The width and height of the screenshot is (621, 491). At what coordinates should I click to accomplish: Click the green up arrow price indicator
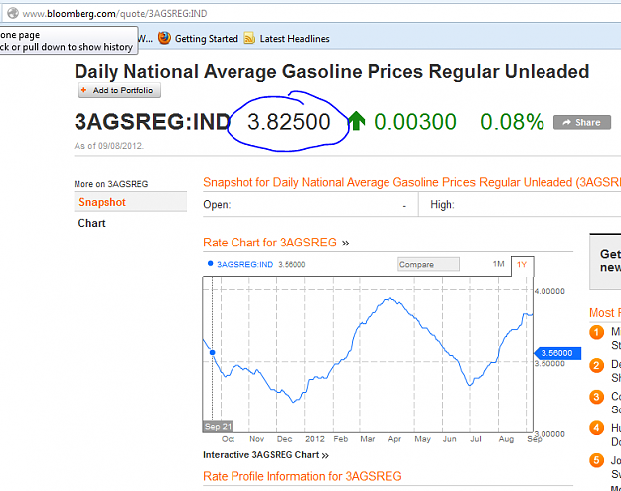357,121
